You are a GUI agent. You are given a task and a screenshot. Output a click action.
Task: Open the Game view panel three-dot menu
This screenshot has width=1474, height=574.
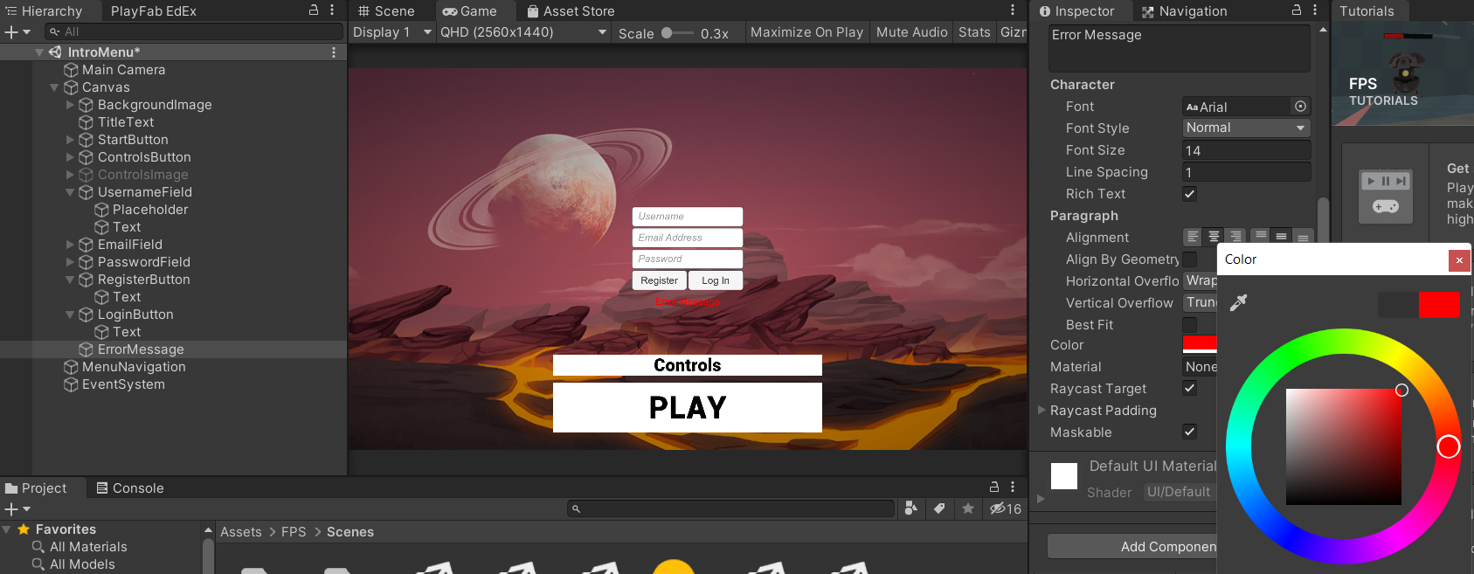pos(1013,10)
